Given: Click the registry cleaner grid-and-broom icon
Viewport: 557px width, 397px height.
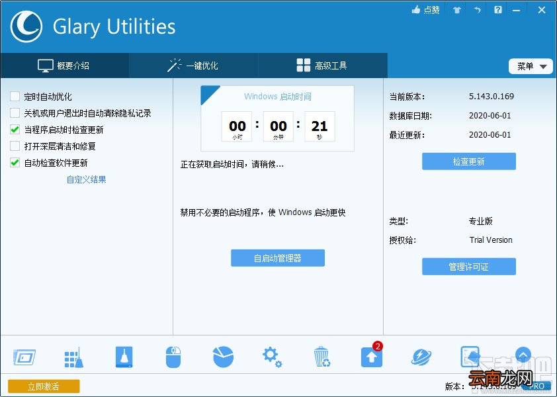Looking at the screenshot, I should [74, 357].
